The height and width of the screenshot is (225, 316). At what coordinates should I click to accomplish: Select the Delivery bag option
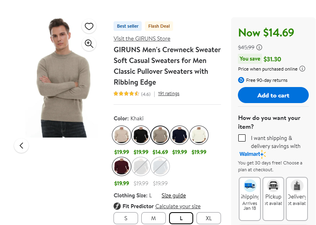[297, 199]
